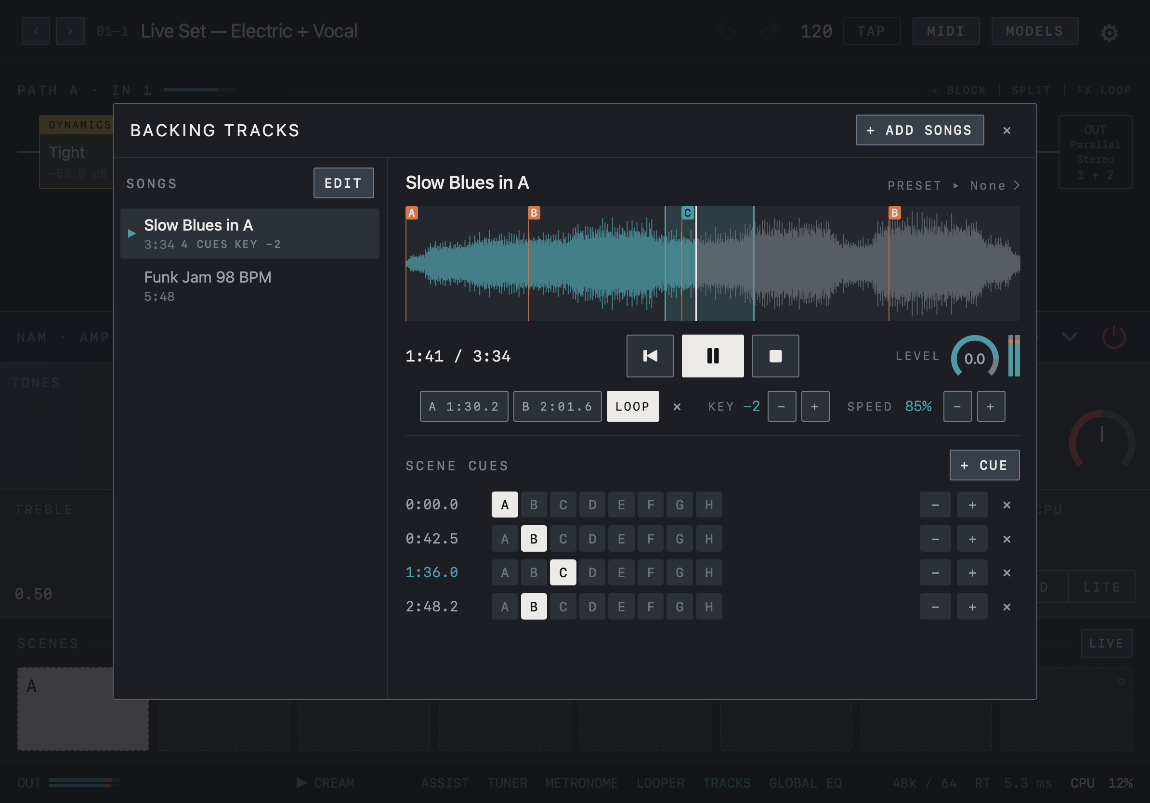Click the waveform playhead position line
The width and height of the screenshot is (1150, 803).
point(696,264)
